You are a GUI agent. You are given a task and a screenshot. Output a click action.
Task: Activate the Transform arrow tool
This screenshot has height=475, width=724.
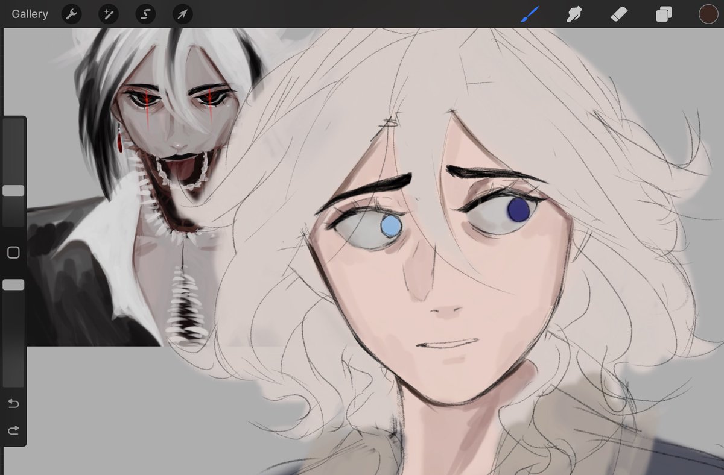[182, 14]
